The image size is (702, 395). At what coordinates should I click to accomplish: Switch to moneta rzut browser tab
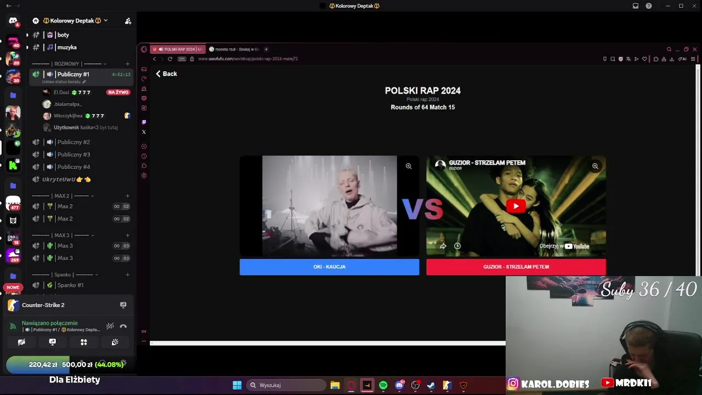234,49
